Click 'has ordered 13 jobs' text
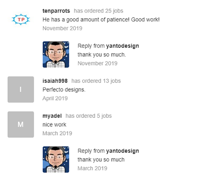Viewport: 204px width, 179px height. [x=96, y=81]
